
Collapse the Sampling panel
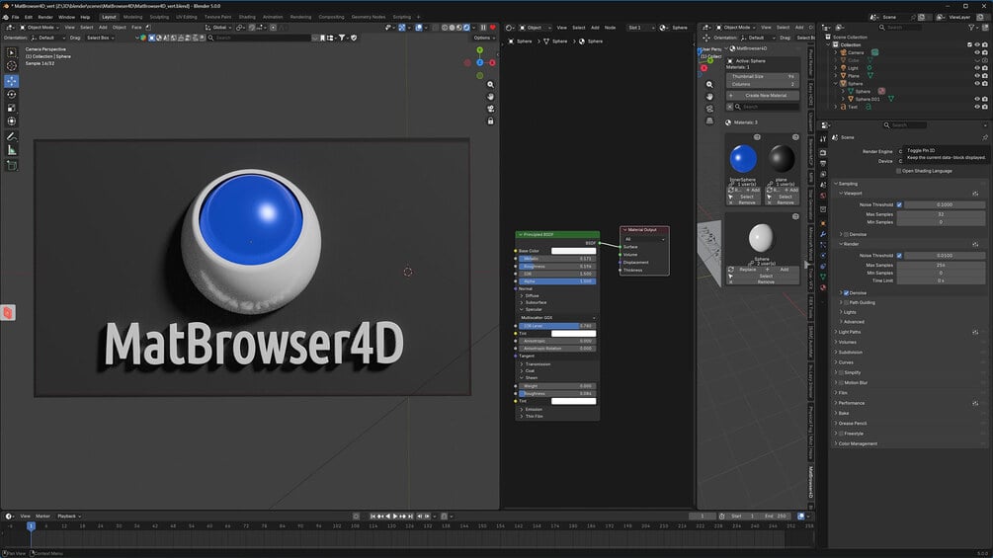(x=909, y=184)
